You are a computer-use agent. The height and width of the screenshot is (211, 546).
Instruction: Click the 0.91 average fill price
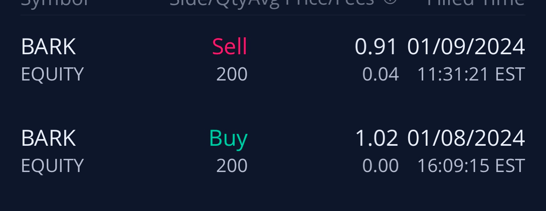point(376,47)
